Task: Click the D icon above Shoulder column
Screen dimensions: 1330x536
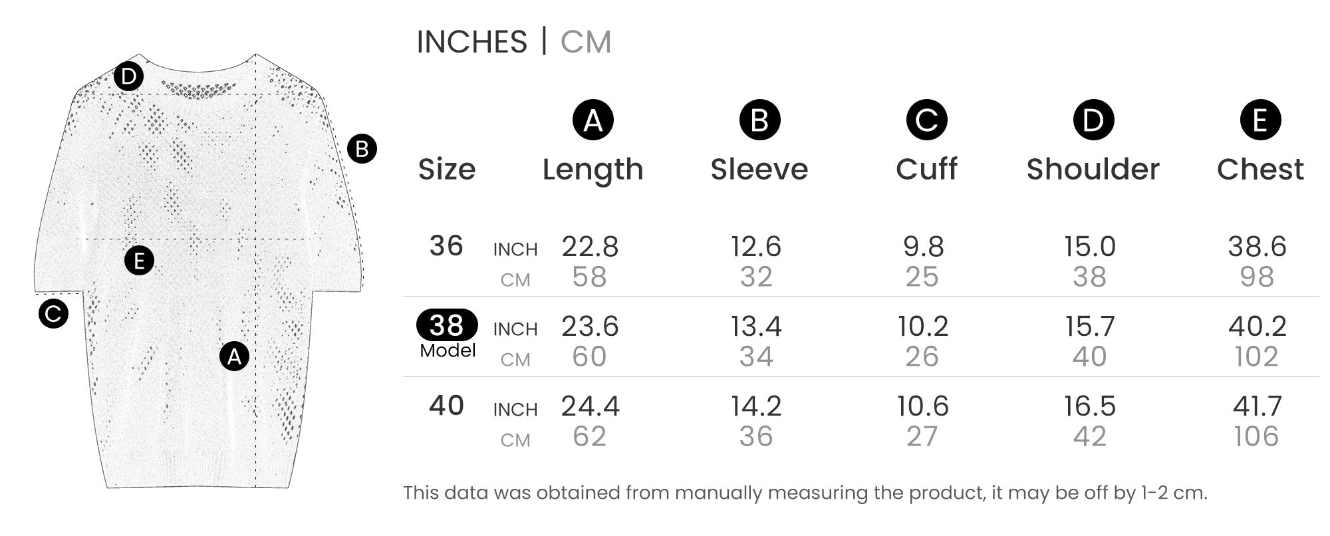Action: click(x=1093, y=120)
